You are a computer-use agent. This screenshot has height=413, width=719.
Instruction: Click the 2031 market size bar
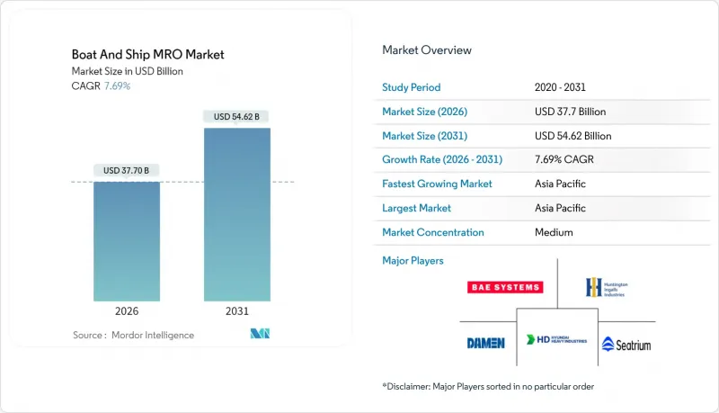click(236, 214)
